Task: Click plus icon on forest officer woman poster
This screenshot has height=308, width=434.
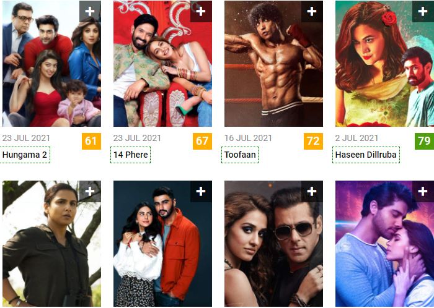Action: click(90, 191)
